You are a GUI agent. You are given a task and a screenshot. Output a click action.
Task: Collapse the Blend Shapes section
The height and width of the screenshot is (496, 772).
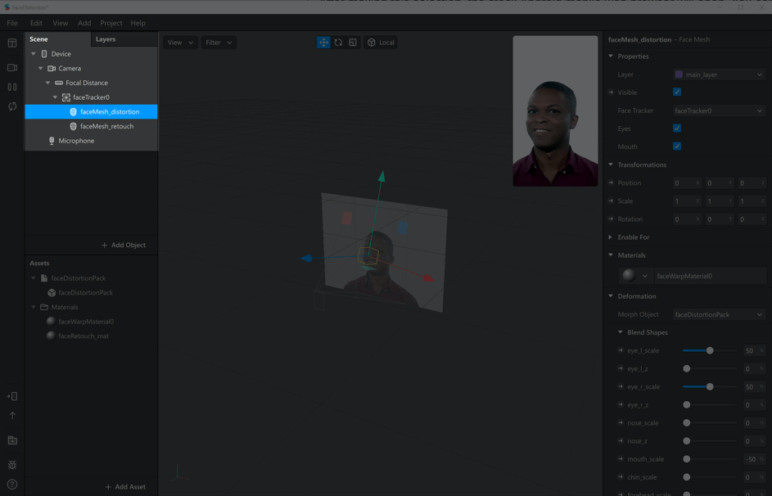[621, 332]
